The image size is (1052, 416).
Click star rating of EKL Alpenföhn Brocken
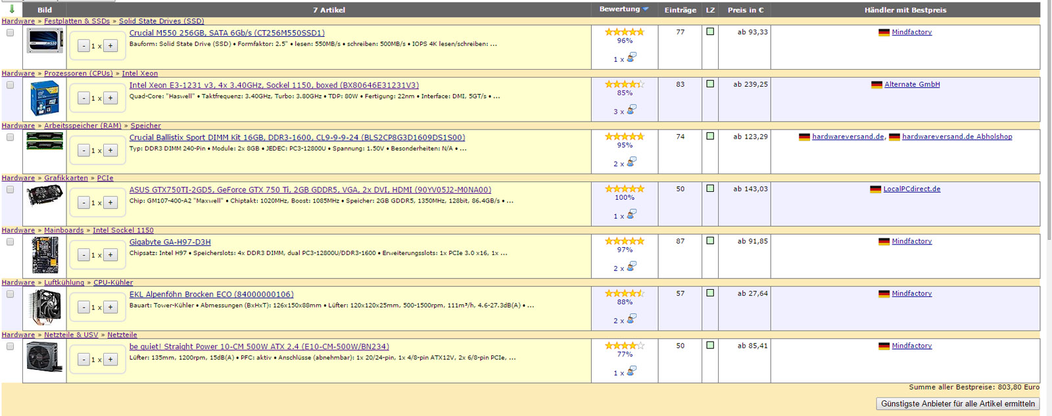pos(625,293)
